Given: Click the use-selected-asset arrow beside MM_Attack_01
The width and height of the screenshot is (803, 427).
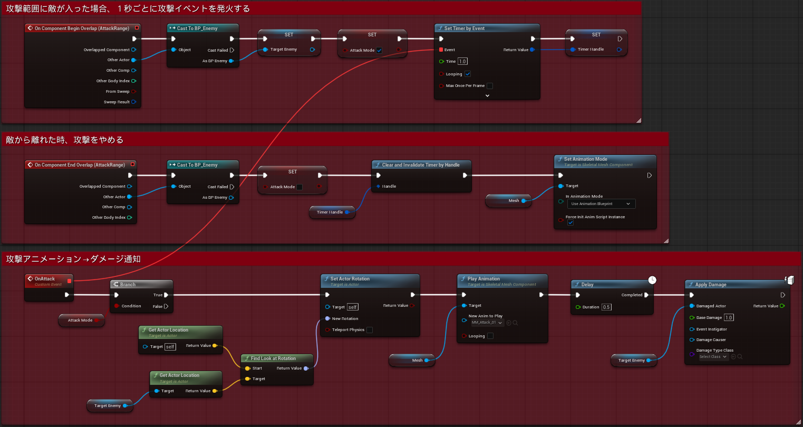Looking at the screenshot, I should click(509, 323).
